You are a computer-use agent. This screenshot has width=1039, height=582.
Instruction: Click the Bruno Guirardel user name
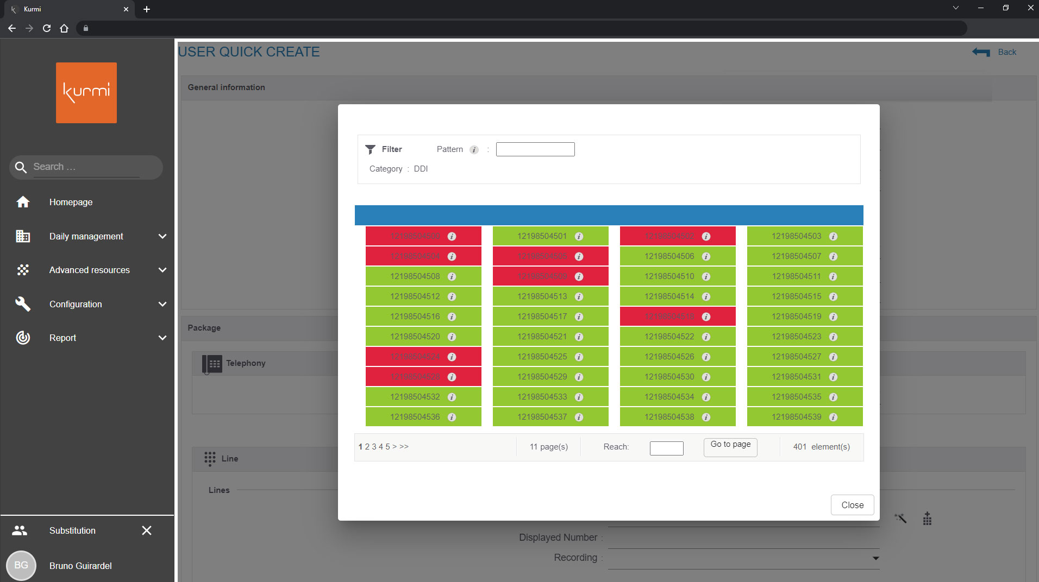point(80,566)
